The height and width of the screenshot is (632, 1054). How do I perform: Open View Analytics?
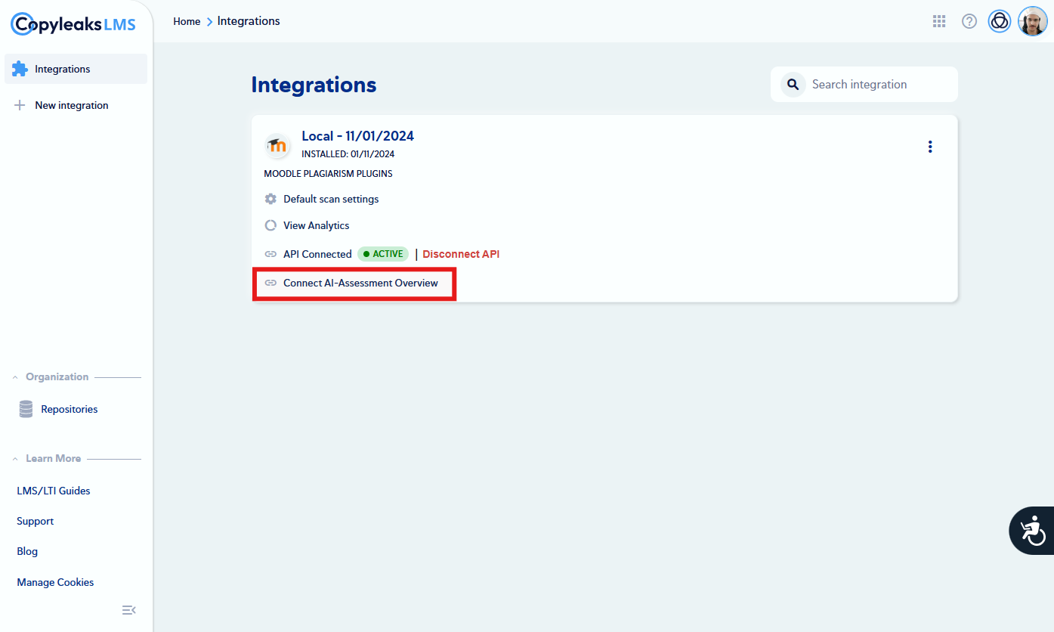(x=317, y=225)
